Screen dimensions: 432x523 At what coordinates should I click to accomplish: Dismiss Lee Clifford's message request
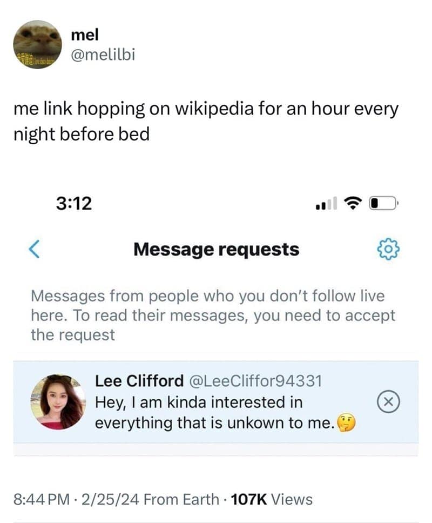coord(389,402)
